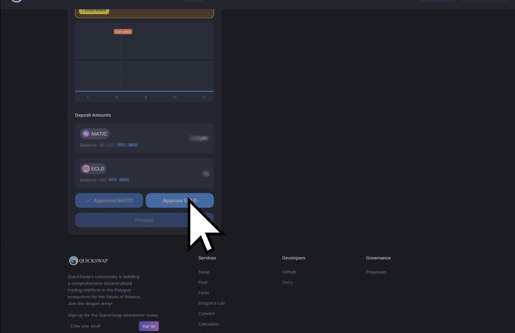The width and height of the screenshot is (515, 333).
Task: Open the Github developers link
Action: (289, 272)
